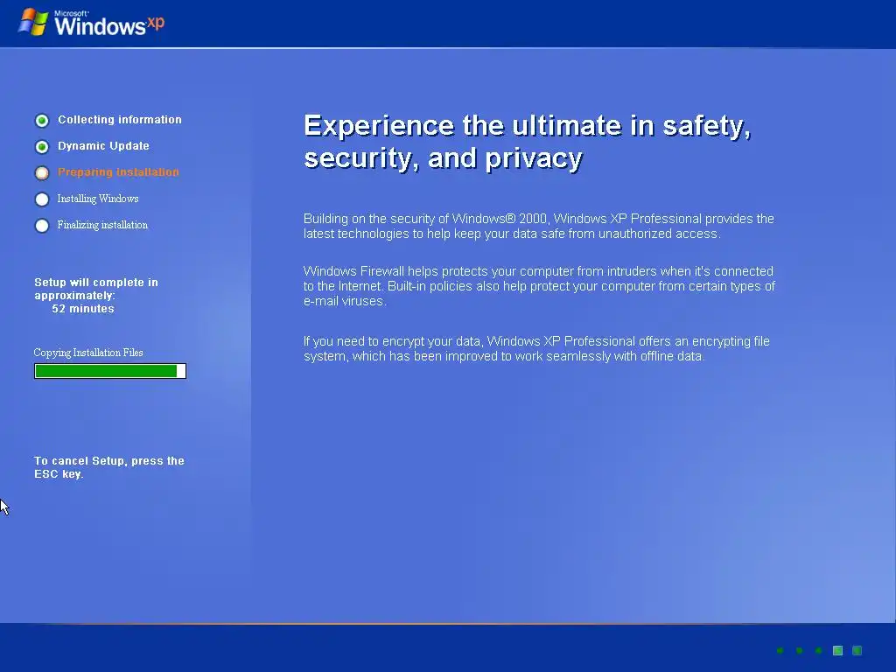Click the Setup will complete in approximately text
The height and width of the screenshot is (672, 896).
tap(96, 289)
